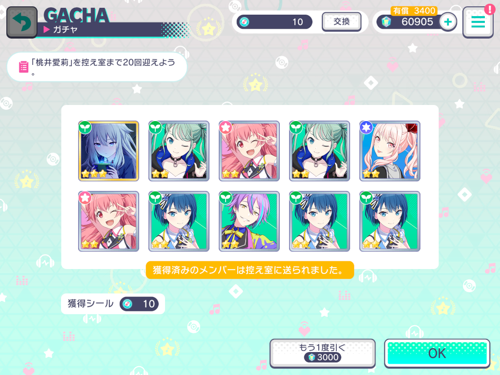This screenshot has width=500, height=375.
Task: Tap the crystal gem currency icon
Action: point(386,22)
